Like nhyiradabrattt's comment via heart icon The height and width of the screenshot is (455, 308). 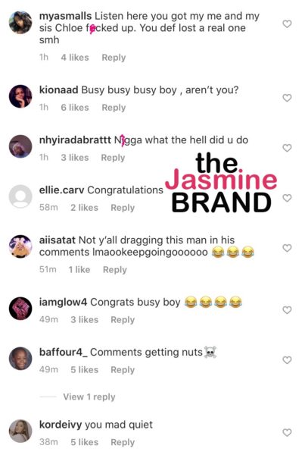coord(287,148)
